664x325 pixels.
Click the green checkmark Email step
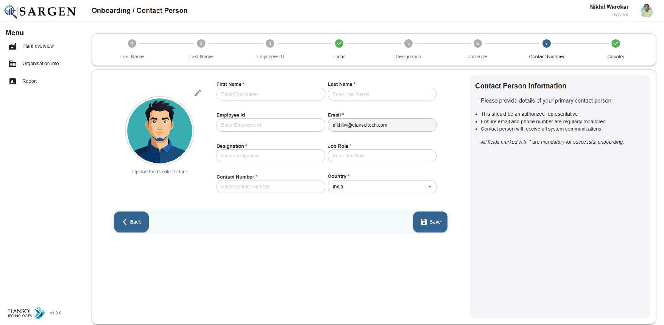[339, 44]
